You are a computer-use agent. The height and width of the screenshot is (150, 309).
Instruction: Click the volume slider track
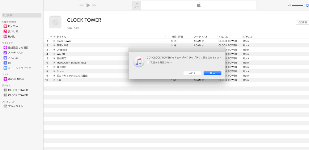point(298,6)
